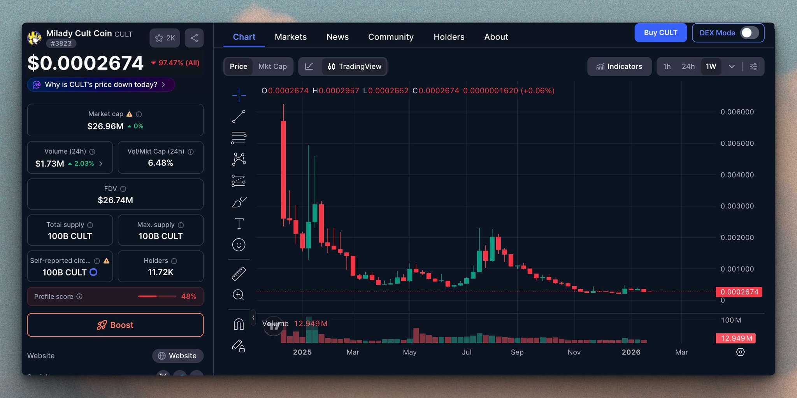This screenshot has width=797, height=398.
Task: Add CULT to watchlist with star
Action: click(x=165, y=38)
